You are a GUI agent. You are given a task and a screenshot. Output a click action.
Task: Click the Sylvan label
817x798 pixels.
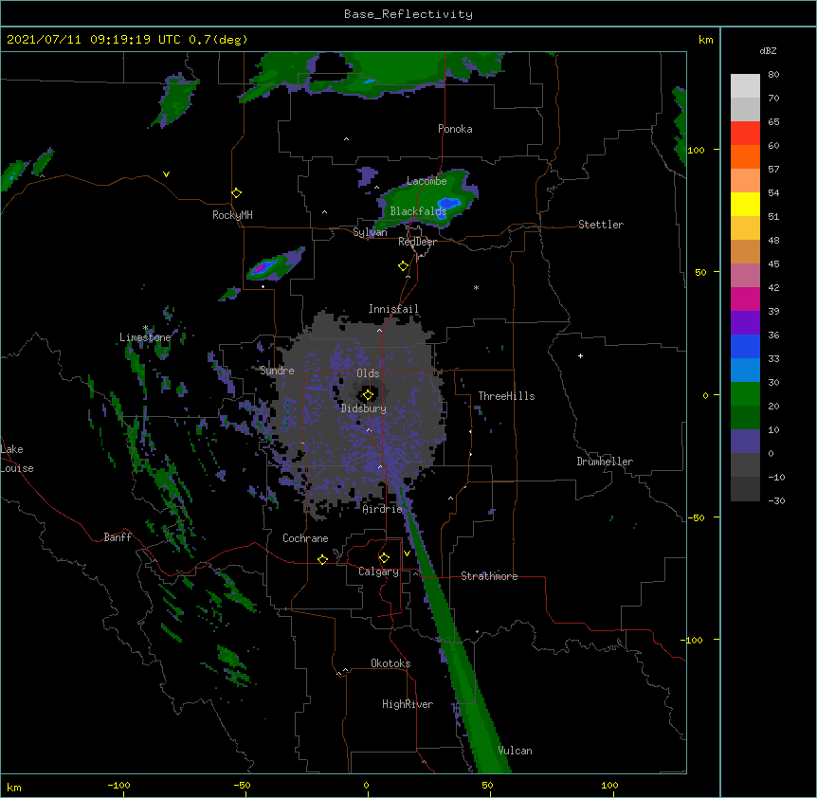coord(370,232)
